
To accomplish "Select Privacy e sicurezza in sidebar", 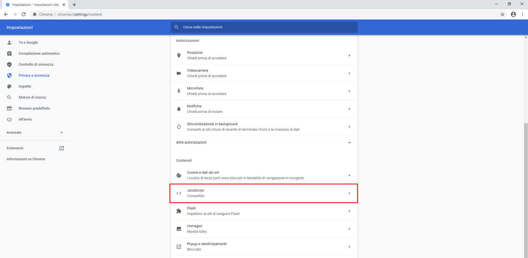I will (x=34, y=75).
